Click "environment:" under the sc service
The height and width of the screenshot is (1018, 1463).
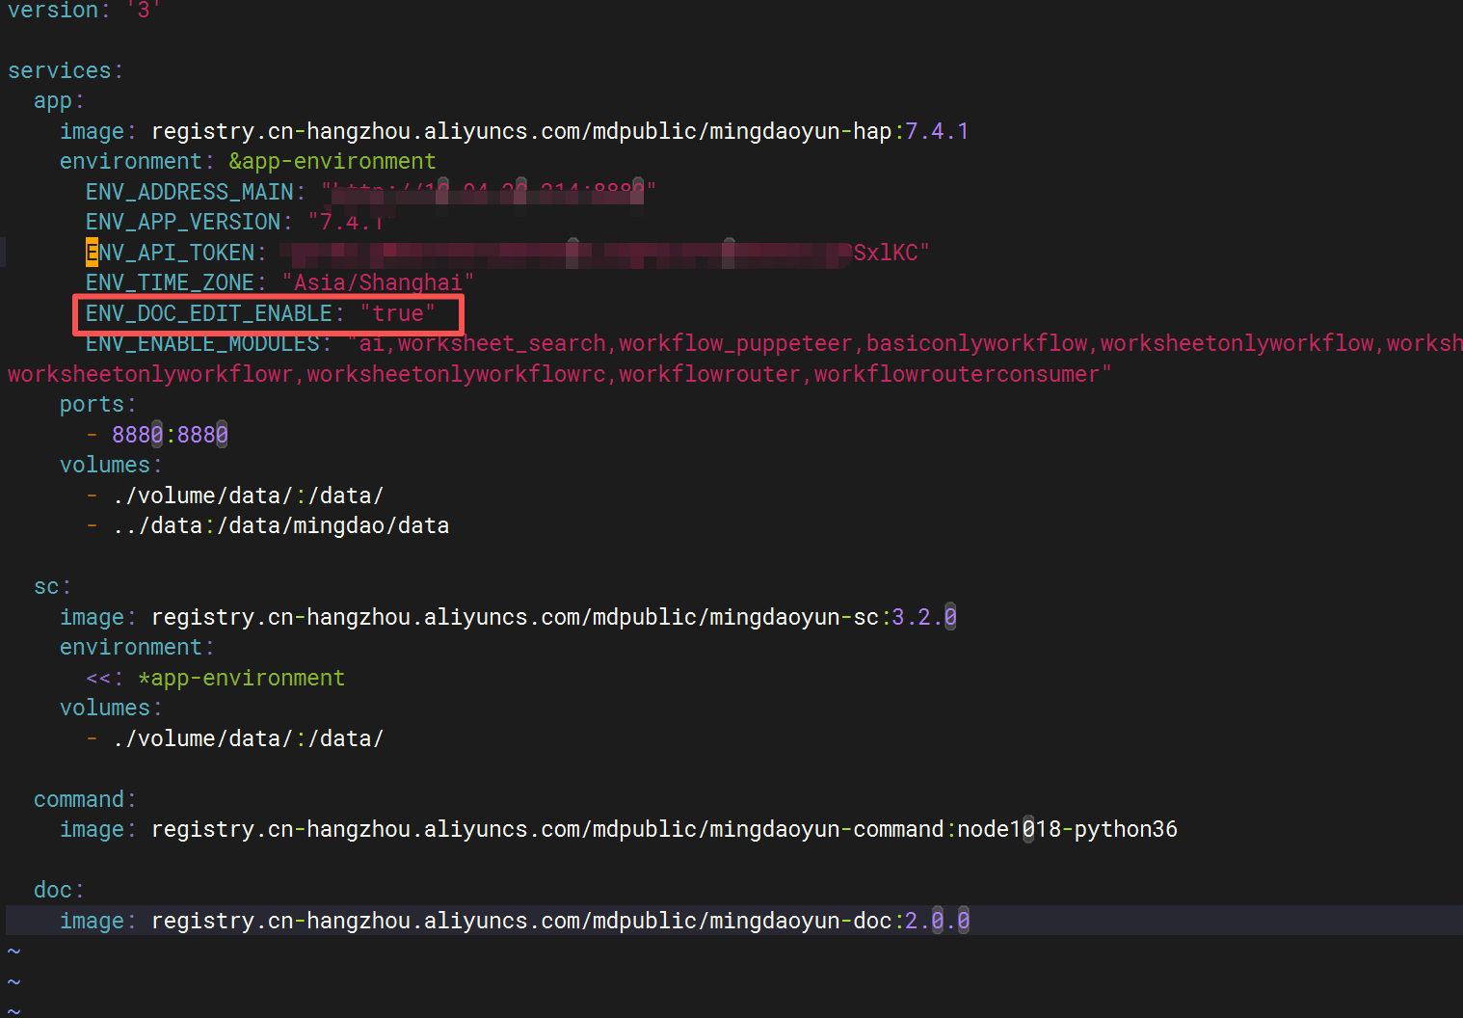tap(138, 647)
